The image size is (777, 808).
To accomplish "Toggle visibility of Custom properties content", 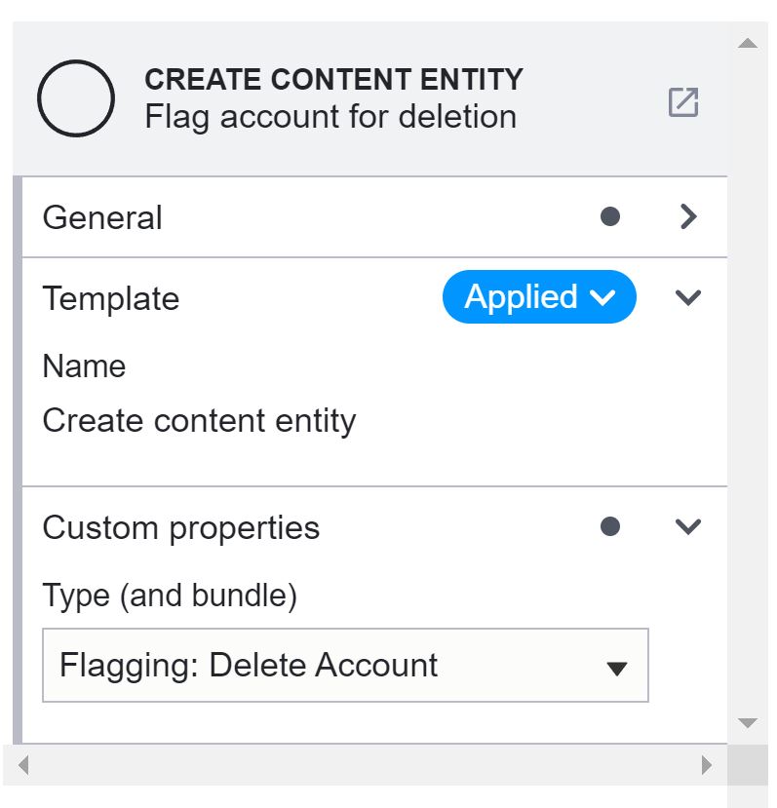I will click(688, 526).
